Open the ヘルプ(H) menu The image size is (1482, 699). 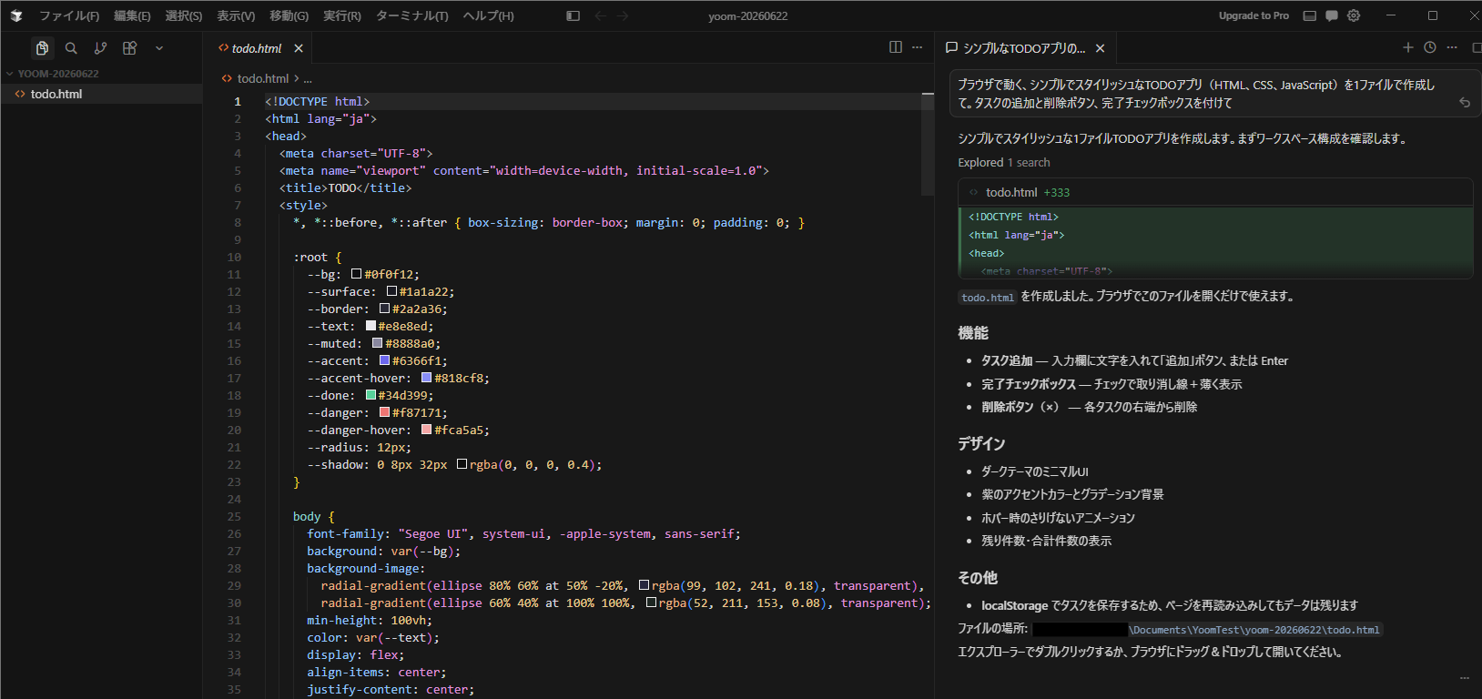(x=488, y=15)
